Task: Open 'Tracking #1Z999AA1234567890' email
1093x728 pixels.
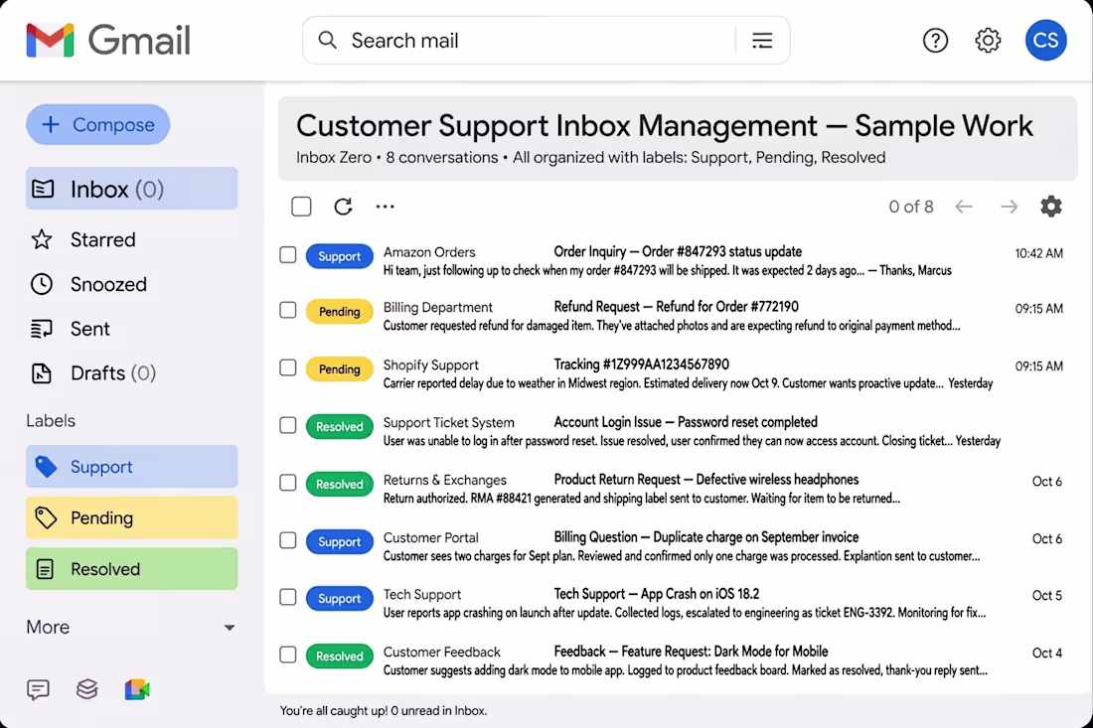Action: pos(641,364)
